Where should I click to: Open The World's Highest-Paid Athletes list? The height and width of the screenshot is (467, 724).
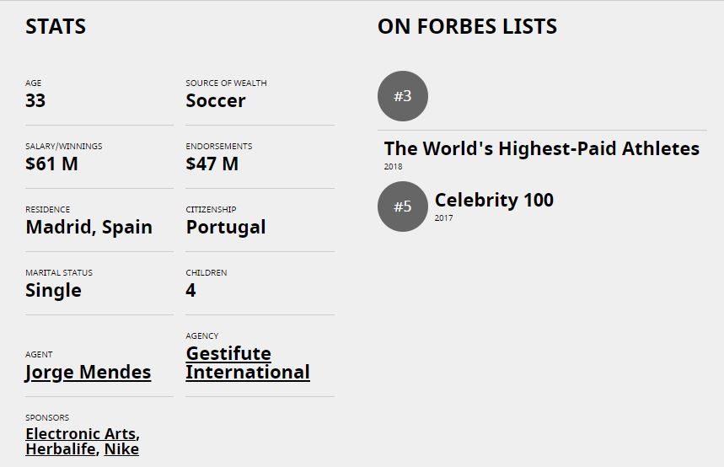coord(542,148)
